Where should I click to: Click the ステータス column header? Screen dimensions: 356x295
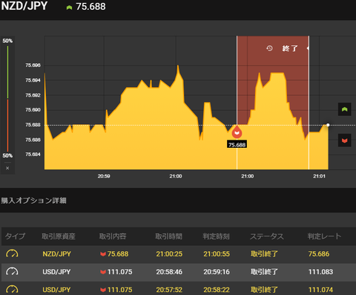(x=267, y=236)
